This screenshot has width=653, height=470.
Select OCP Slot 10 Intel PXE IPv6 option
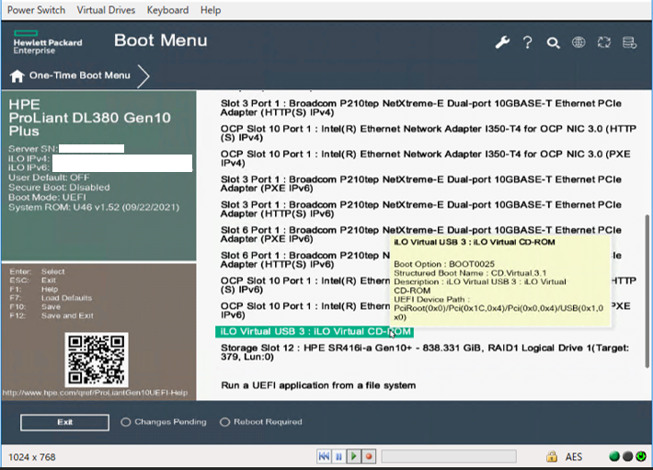click(304, 311)
